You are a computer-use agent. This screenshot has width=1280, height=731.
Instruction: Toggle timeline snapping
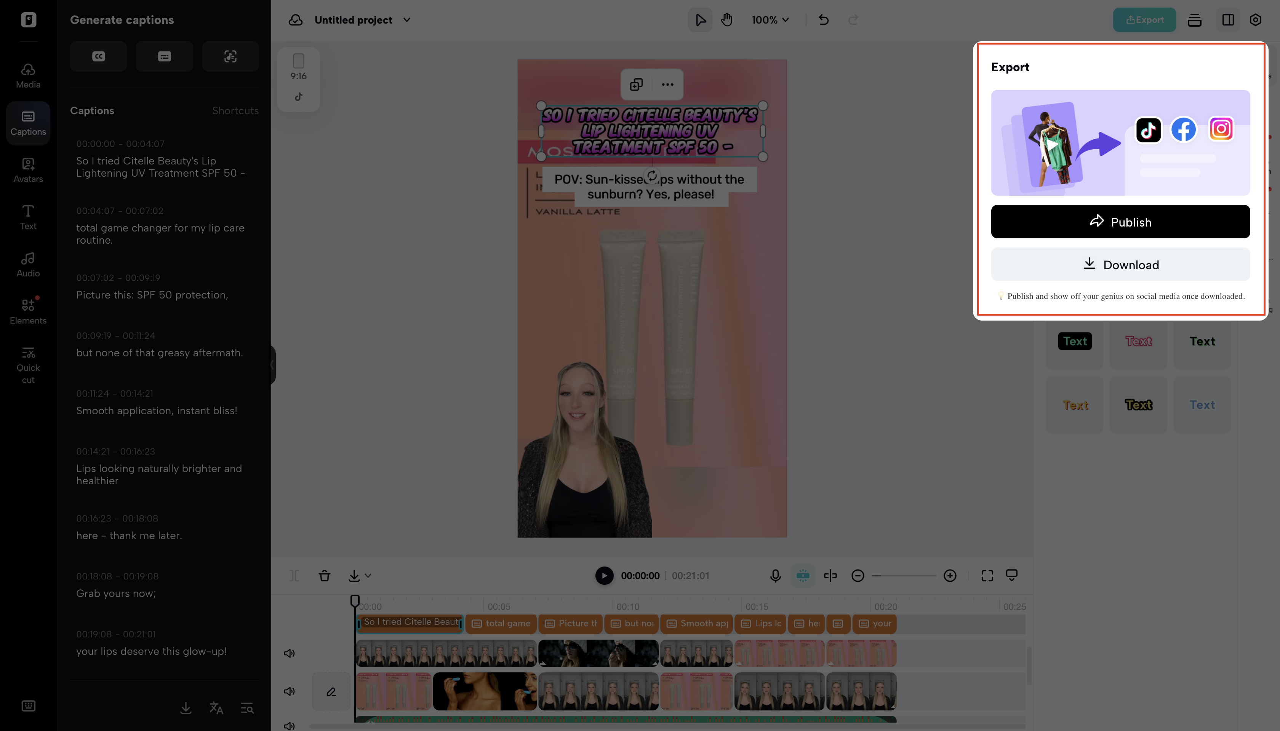(803, 575)
